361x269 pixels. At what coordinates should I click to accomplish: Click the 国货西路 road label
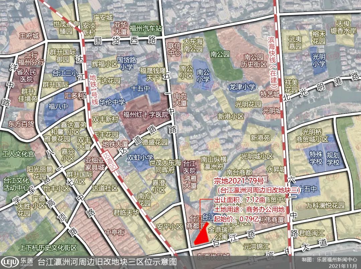coord(125,40)
